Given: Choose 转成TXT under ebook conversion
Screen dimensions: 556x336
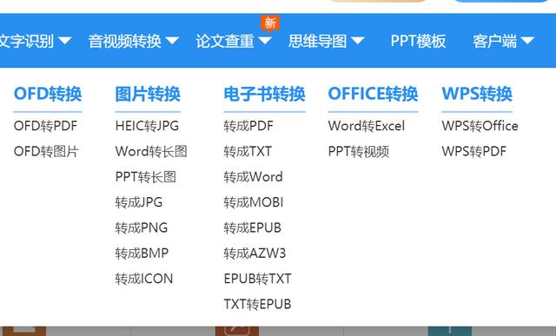Looking at the screenshot, I should click(248, 151).
